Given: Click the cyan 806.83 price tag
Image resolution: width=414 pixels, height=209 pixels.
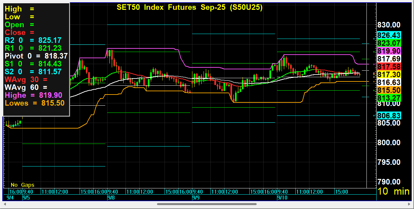Looking at the screenshot, I should [389, 115].
